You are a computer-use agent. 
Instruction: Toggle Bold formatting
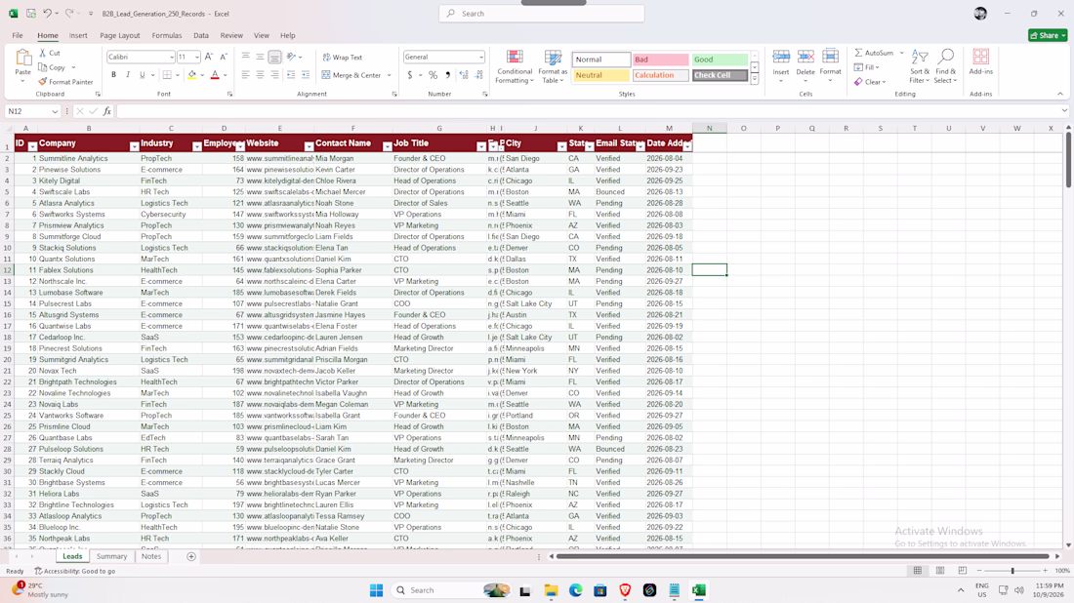point(113,75)
